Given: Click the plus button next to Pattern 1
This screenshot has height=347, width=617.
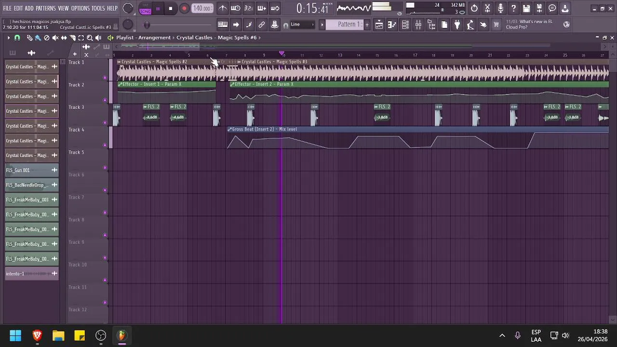Looking at the screenshot, I should pos(367,25).
